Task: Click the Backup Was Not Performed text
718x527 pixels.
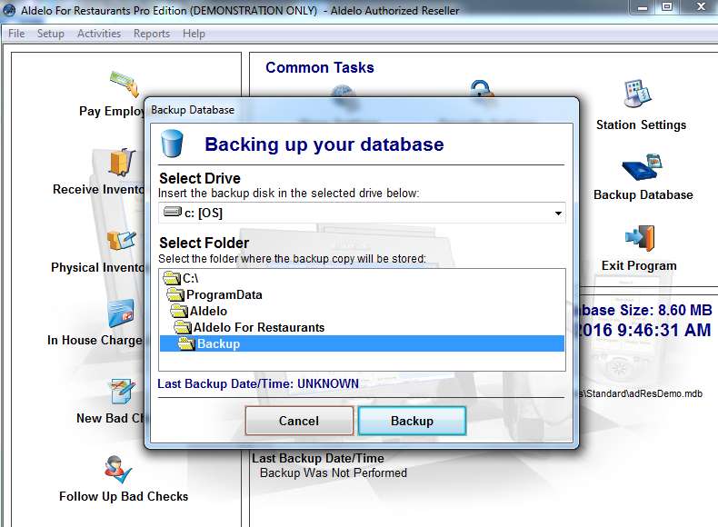Action: [334, 472]
